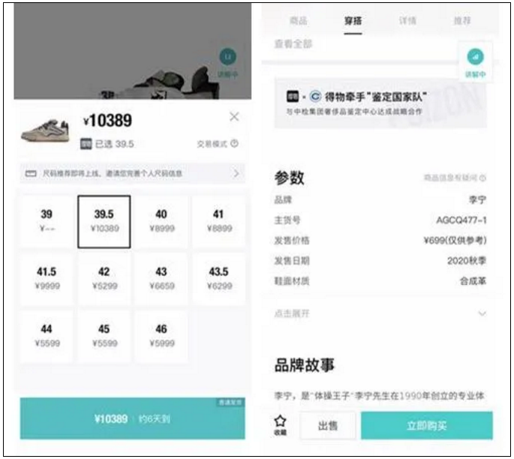Click the 发售价格 value ¥699
514x459 pixels.
coord(455,241)
